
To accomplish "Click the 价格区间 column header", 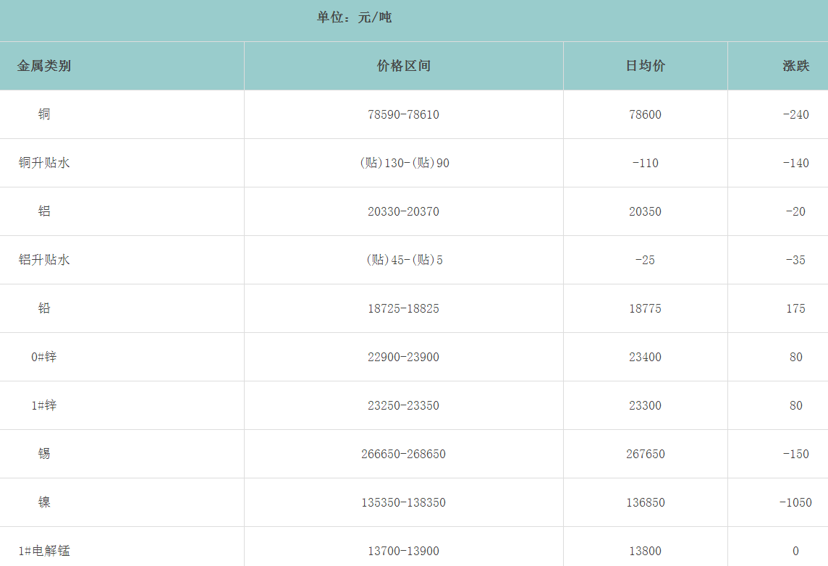I will pos(403,66).
